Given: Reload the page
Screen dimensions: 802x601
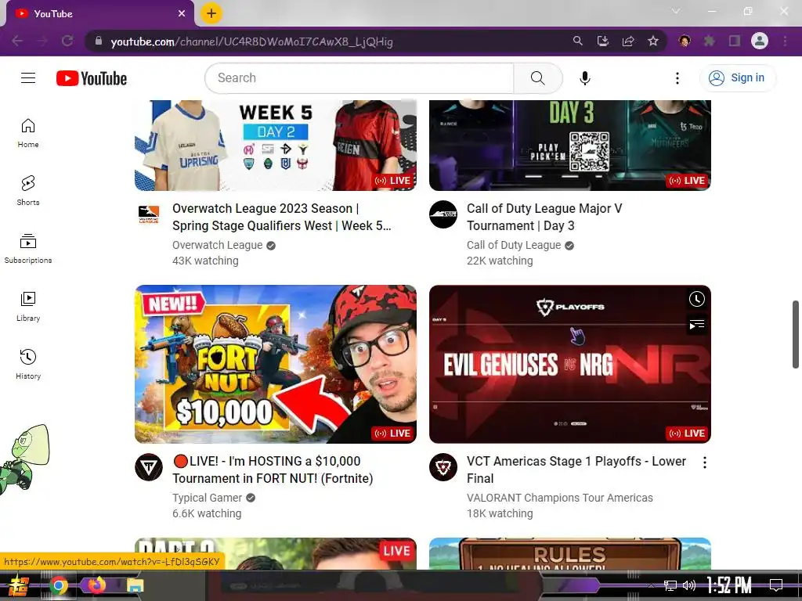Looking at the screenshot, I should tap(67, 41).
